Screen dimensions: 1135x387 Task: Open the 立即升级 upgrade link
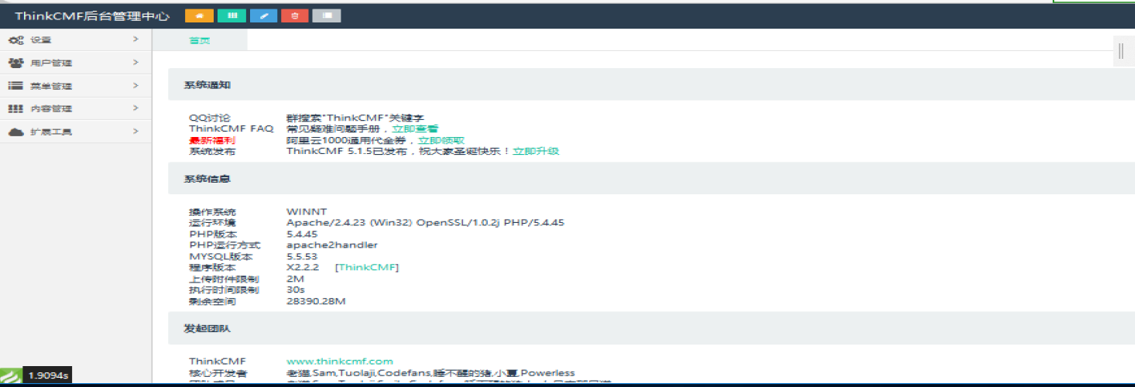[536, 151]
